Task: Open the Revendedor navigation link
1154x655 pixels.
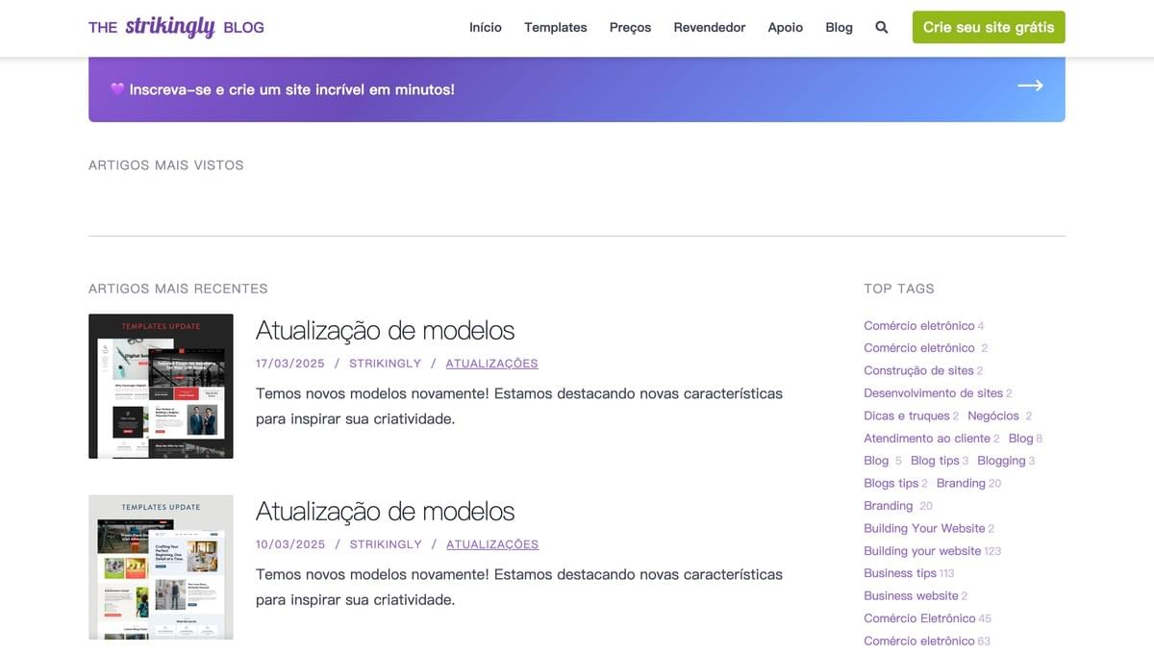Action: pyautogui.click(x=709, y=27)
